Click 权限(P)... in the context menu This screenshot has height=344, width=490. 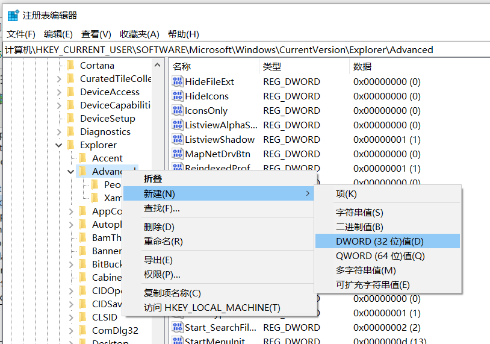tap(219, 275)
